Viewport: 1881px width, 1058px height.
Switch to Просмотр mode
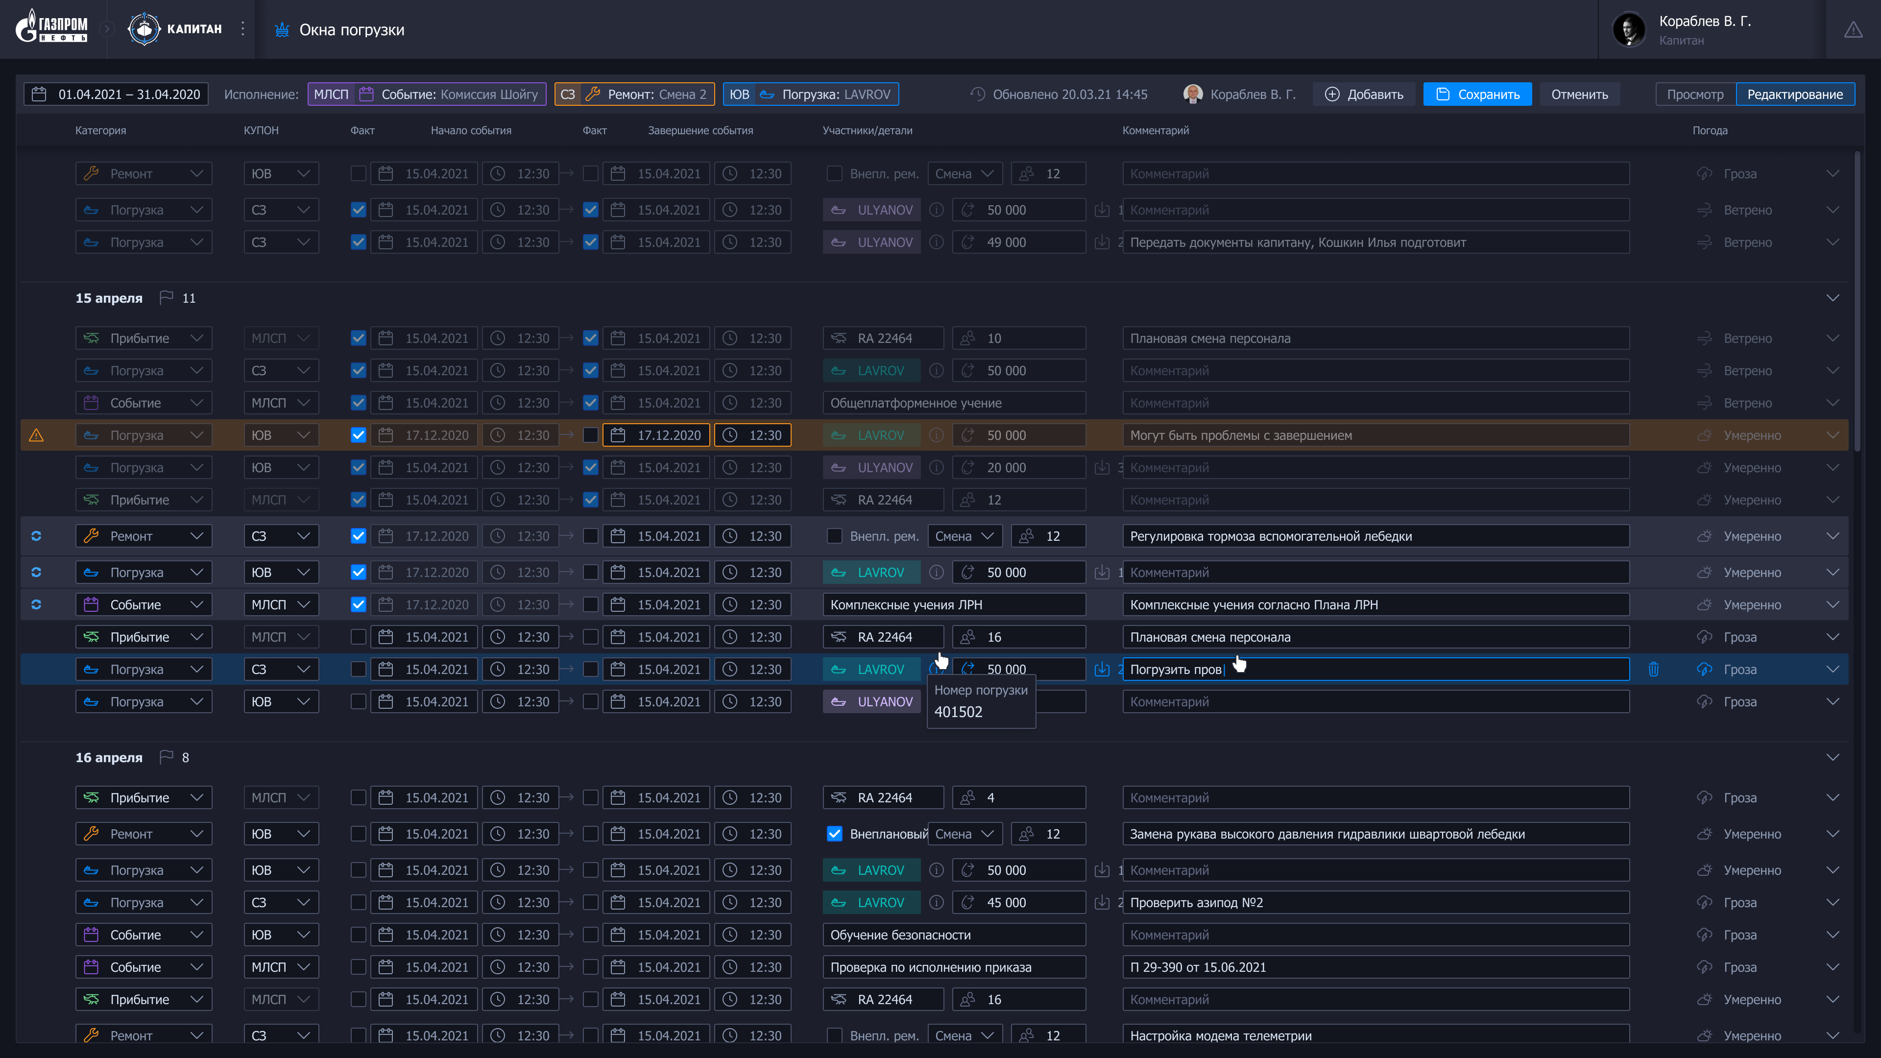(1695, 94)
